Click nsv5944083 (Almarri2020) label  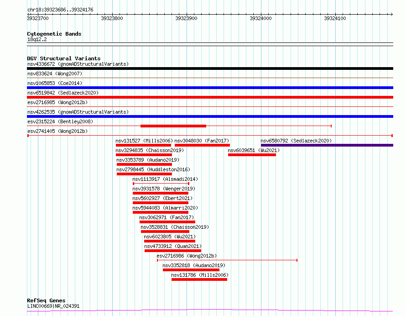pos(165,208)
